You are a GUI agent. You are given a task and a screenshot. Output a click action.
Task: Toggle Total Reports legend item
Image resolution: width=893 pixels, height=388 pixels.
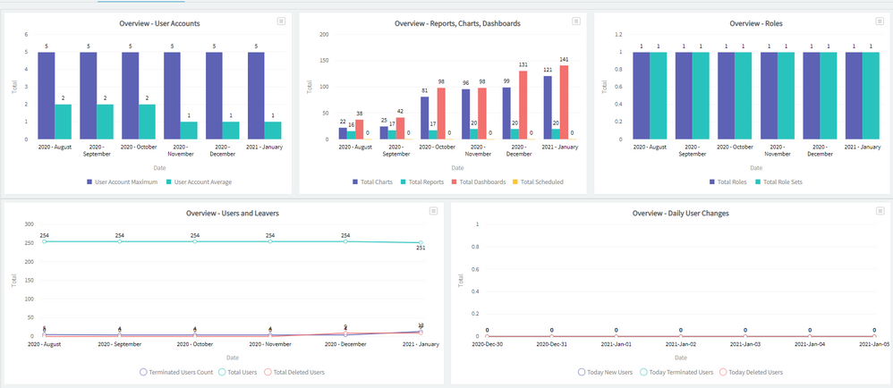(421, 181)
